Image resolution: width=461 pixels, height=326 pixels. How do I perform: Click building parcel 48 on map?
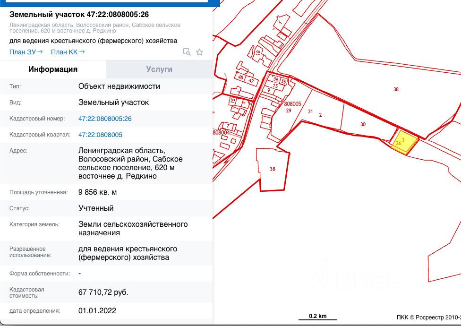[x=241, y=77]
